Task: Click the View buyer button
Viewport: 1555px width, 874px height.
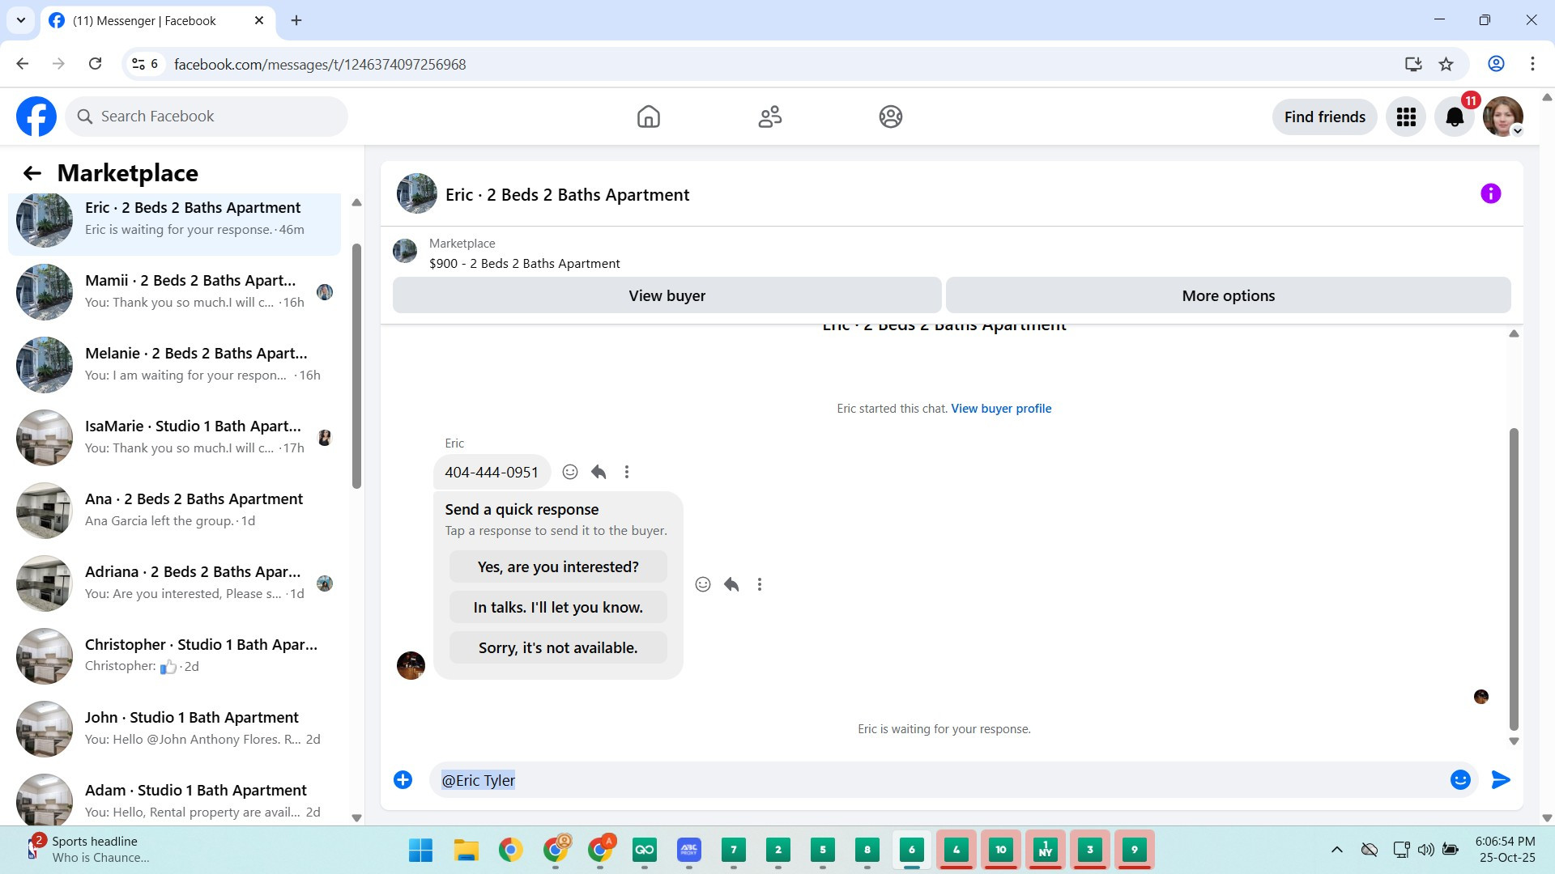Action: 667,295
